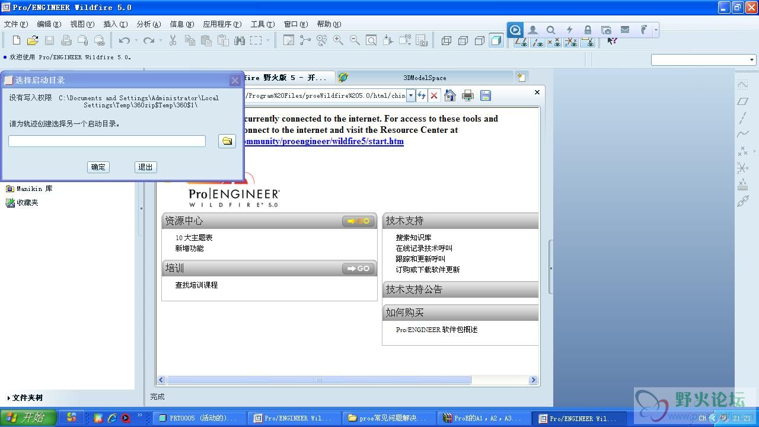Click the Zoom Out magnifier icon
759x427 pixels.
355,40
